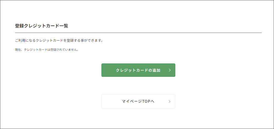Add a new credit card
Image resolution: width=274 pixels, height=129 pixels.
(x=138, y=70)
